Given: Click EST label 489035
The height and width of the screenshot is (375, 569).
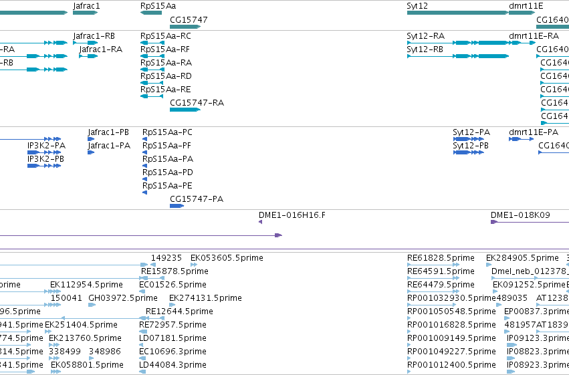Looking at the screenshot, I should pyautogui.click(x=511, y=299).
